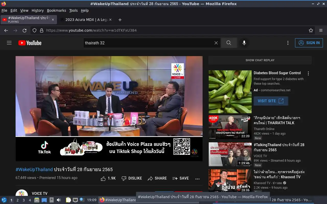Close the #WakeUpThailand tab

[x=53, y=20]
